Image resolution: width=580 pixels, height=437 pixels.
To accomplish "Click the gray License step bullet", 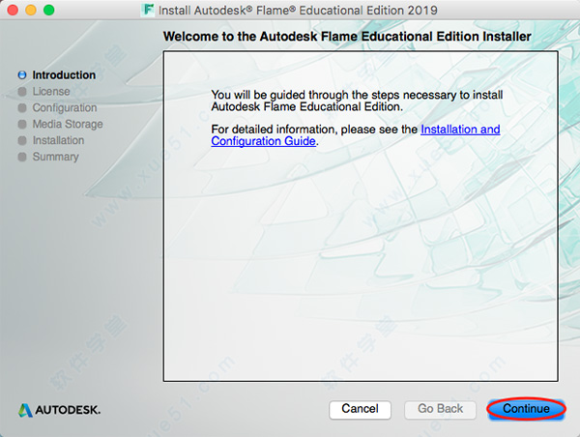I will click(x=22, y=92).
